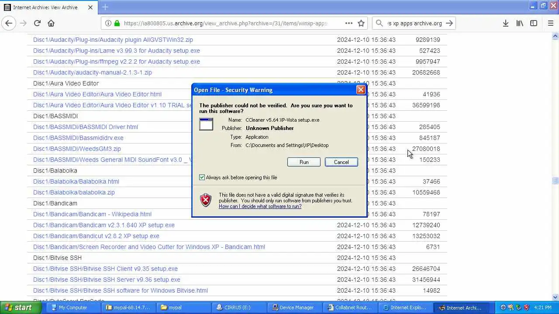This screenshot has width=559, height=314.
Task: Click the 'Disc1/Bandicam' folder row text
Action: pyautogui.click(x=55, y=203)
